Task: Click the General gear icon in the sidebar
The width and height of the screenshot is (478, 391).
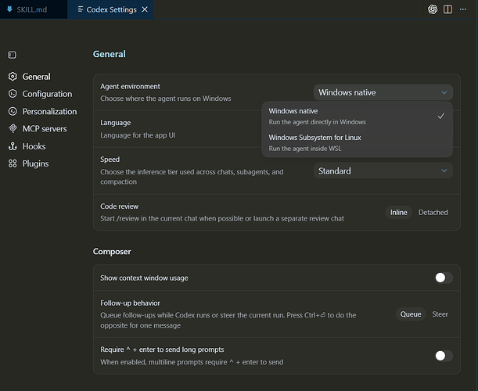Action: pyautogui.click(x=13, y=77)
